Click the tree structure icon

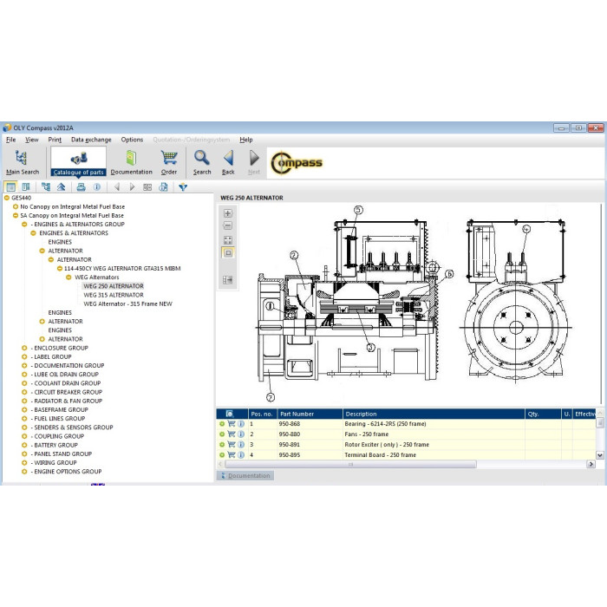(x=46, y=187)
